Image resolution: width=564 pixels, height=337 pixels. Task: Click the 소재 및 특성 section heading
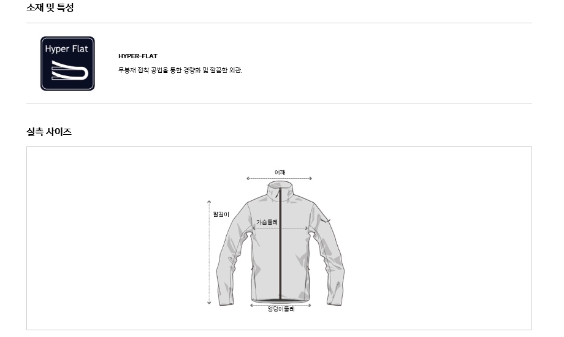(50, 7)
